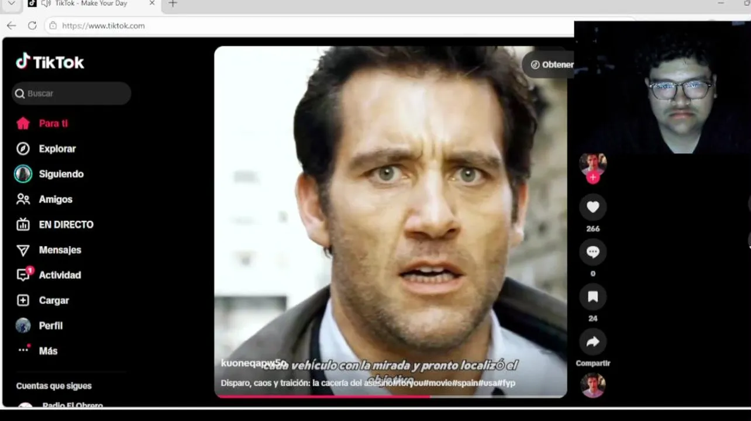Click the #usa hashtag
Image resolution: width=751 pixels, height=421 pixels.
488,383
